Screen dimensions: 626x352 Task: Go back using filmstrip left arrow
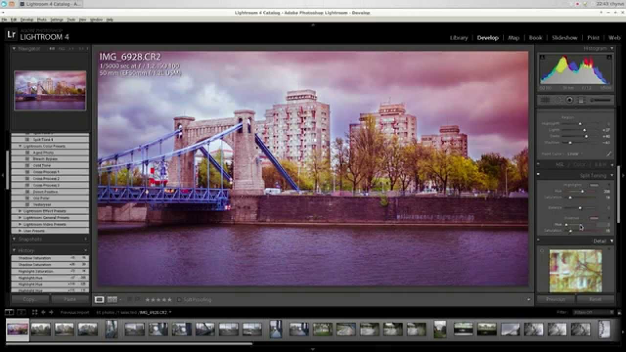click(x=44, y=312)
